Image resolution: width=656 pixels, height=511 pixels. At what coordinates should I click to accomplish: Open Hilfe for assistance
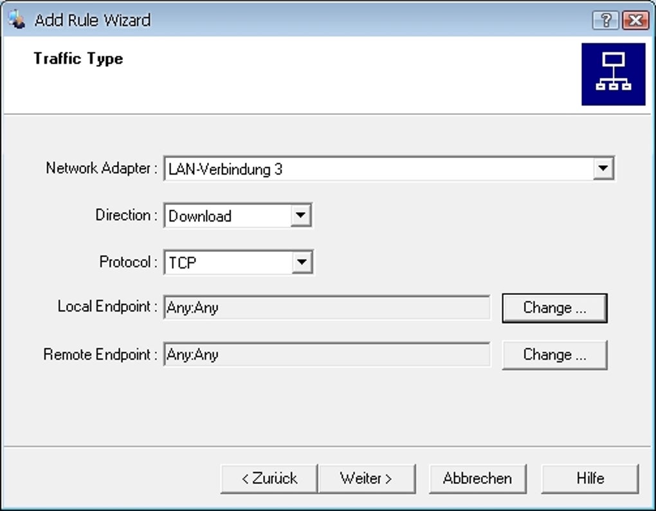[589, 478]
